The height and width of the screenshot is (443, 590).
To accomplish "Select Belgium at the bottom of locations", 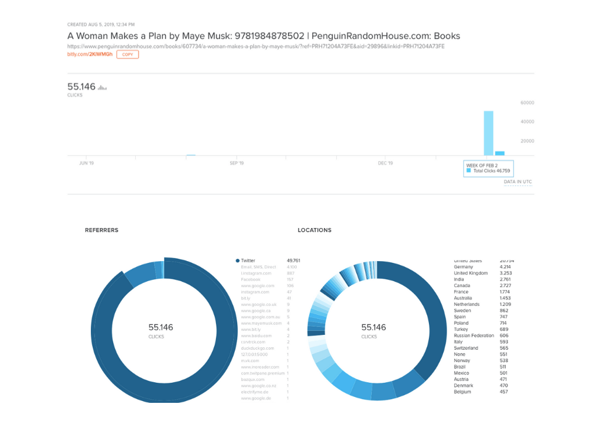I will [463, 392].
